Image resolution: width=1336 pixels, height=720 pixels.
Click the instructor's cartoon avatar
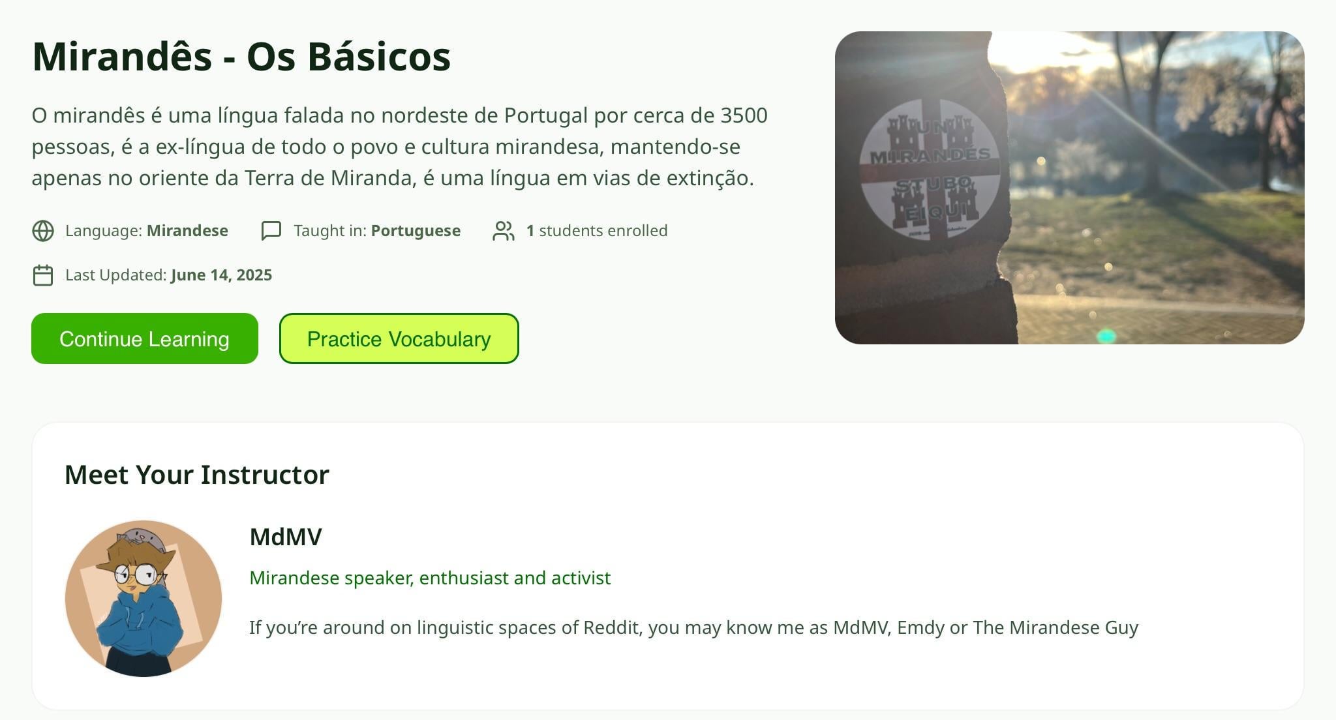click(144, 599)
